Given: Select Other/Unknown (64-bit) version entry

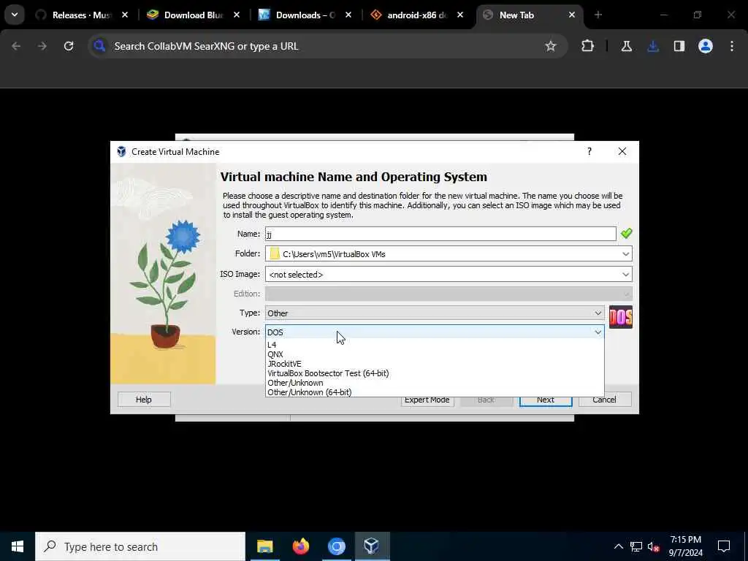Looking at the screenshot, I should pos(435,392).
